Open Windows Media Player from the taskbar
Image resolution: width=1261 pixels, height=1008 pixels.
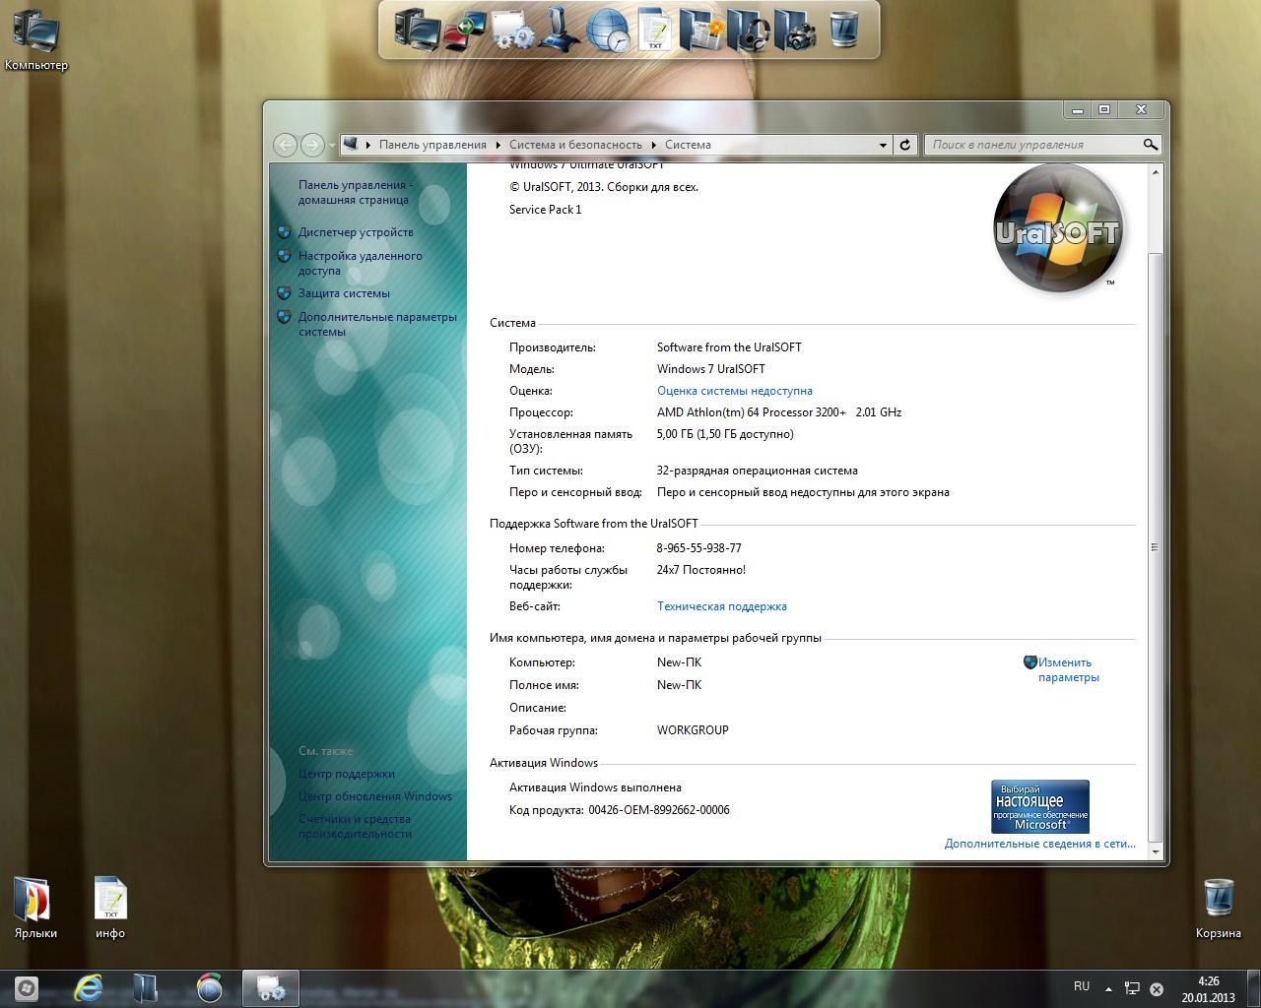click(209, 987)
